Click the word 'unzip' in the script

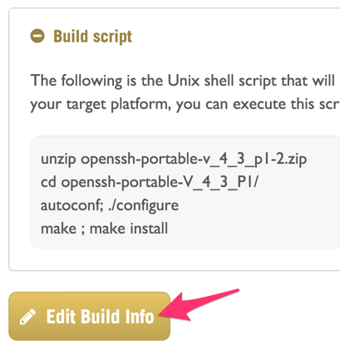pyautogui.click(x=58, y=160)
